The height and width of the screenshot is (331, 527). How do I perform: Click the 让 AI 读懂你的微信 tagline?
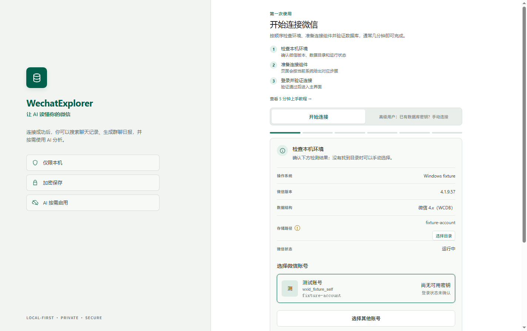(x=48, y=114)
